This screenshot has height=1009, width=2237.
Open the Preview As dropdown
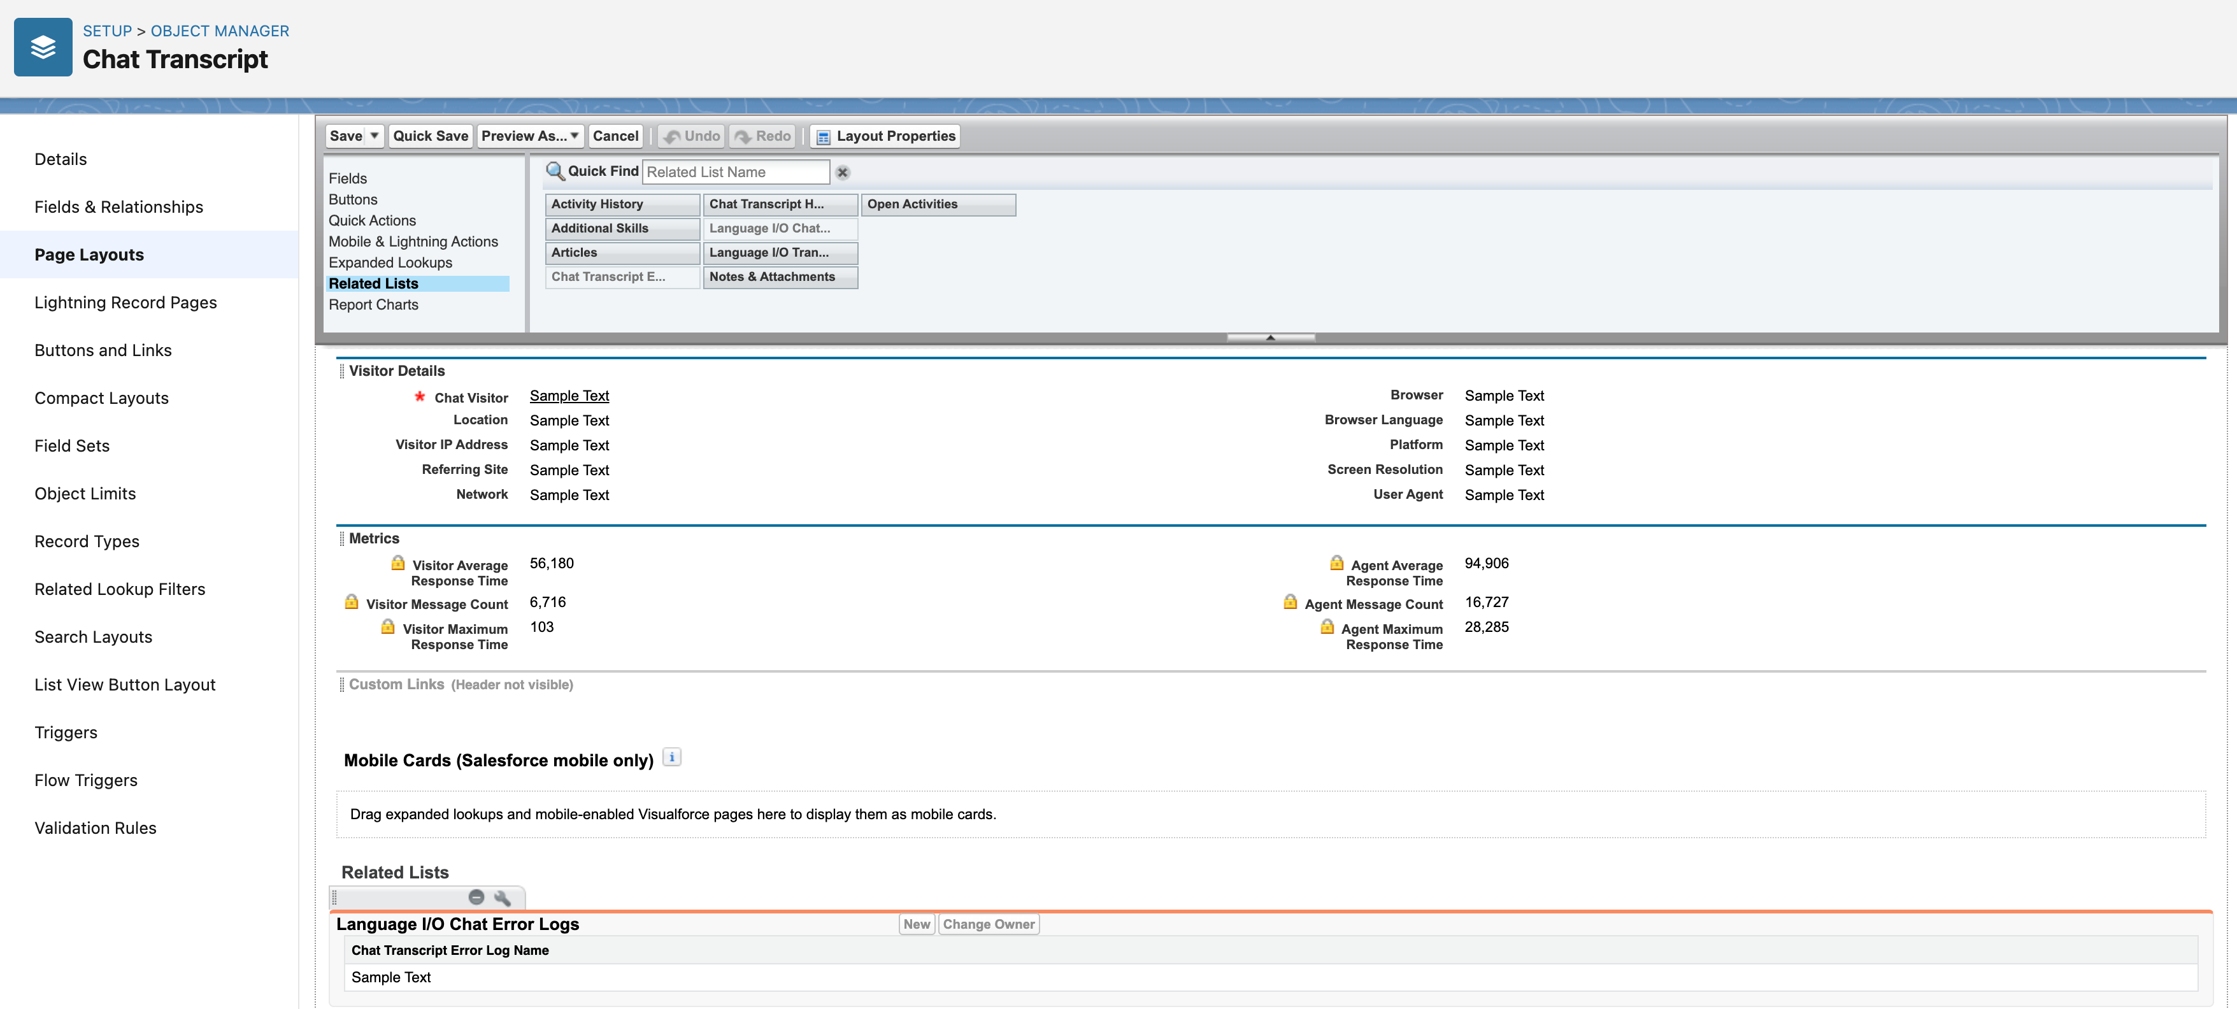530,136
